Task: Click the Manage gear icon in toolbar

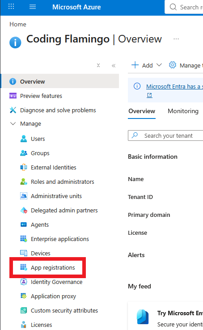Action: coord(173,65)
